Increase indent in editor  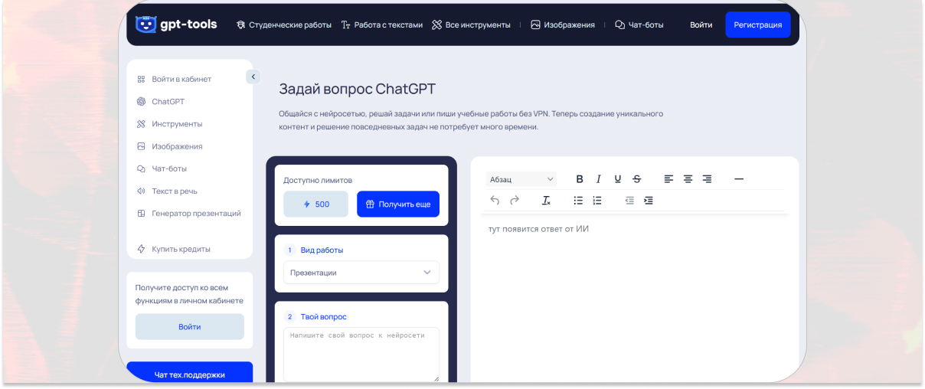click(x=649, y=201)
